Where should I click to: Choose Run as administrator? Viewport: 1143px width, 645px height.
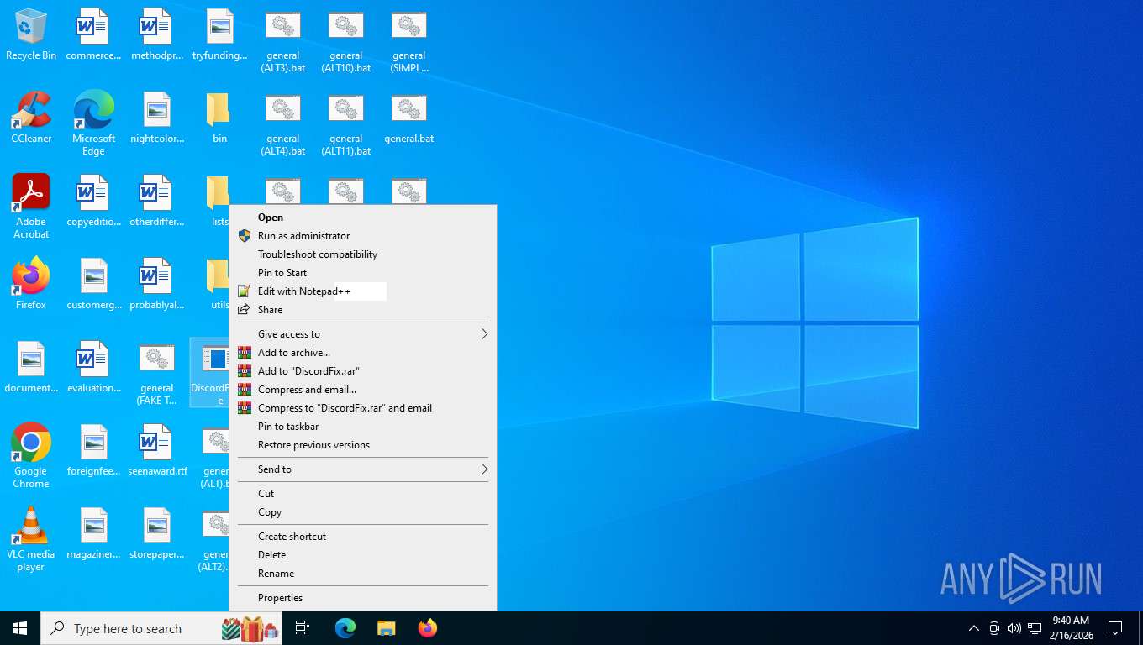[363, 236]
